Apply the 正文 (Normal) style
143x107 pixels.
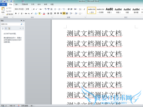click(92, 11)
